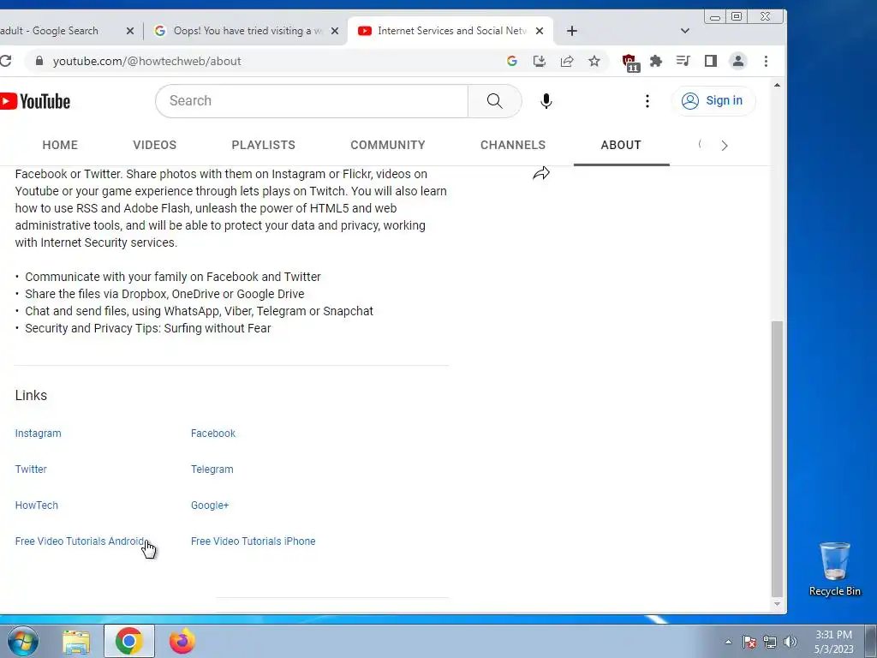Open Windows Explorer from taskbar
This screenshot has height=658, width=877.
(76, 642)
